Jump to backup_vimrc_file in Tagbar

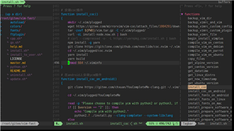pos(202,35)
